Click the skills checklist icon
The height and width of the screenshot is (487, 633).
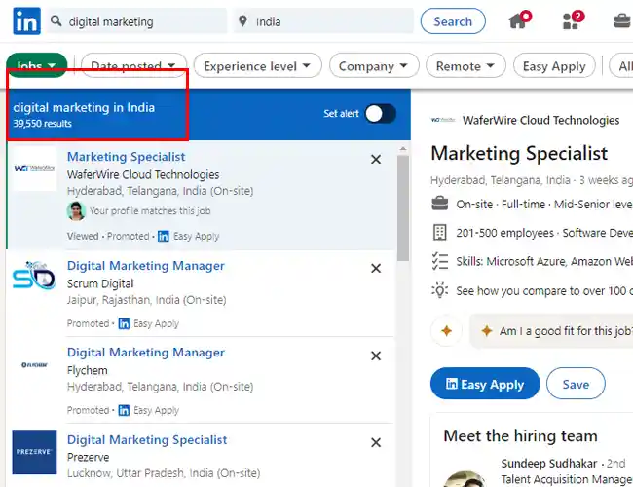[x=439, y=261]
